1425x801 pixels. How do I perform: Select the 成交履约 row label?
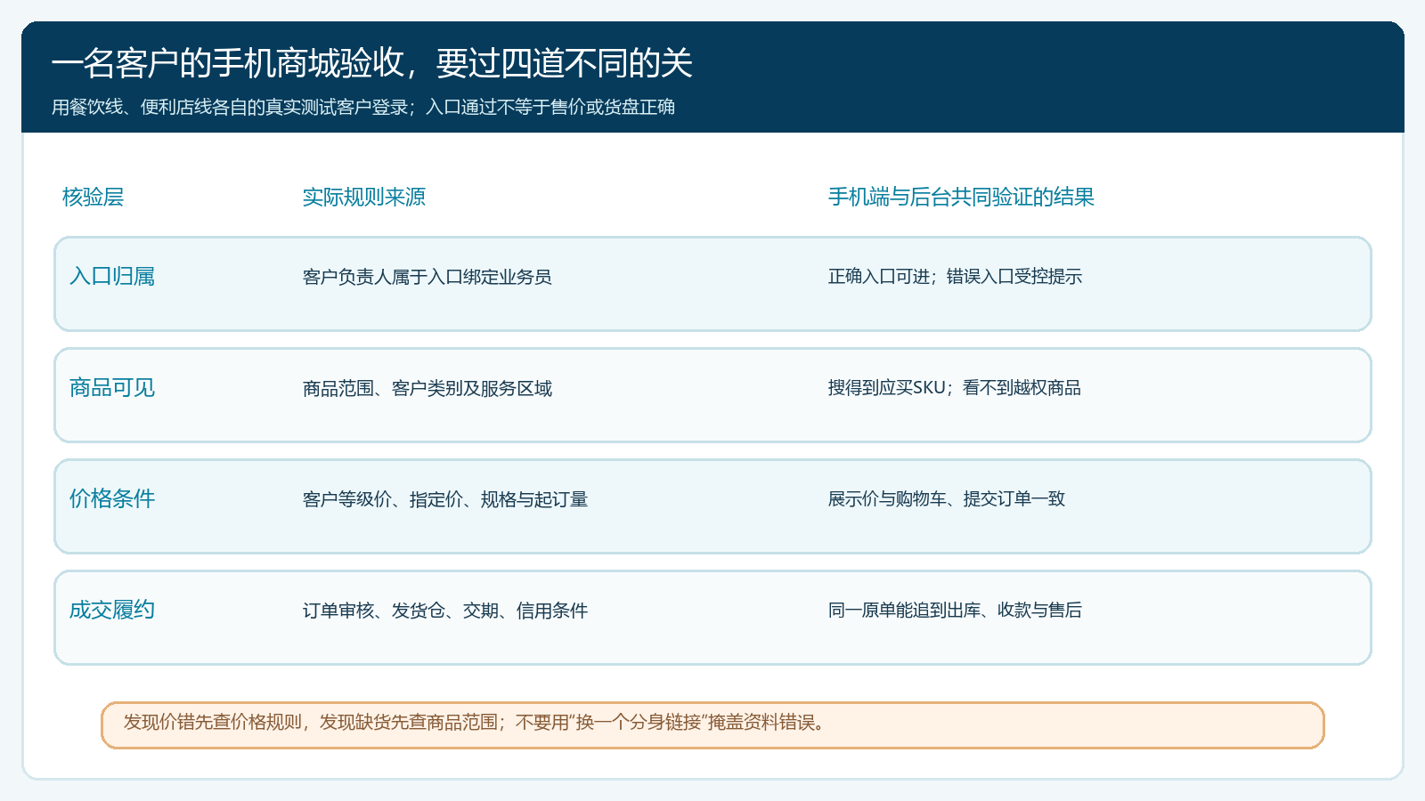pyautogui.click(x=112, y=610)
